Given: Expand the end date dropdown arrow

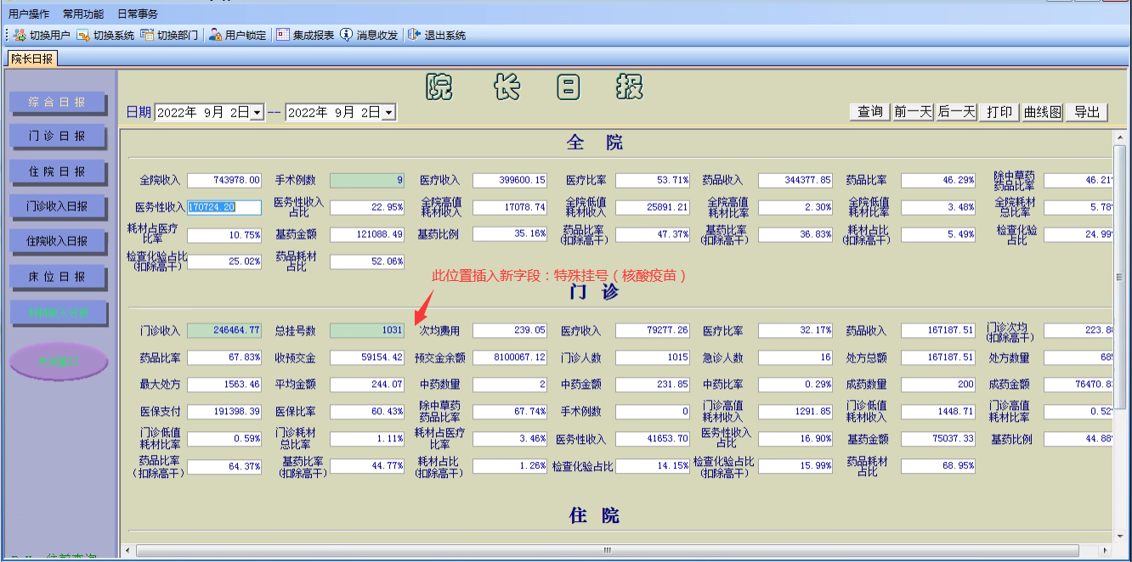Looking at the screenshot, I should tap(388, 112).
